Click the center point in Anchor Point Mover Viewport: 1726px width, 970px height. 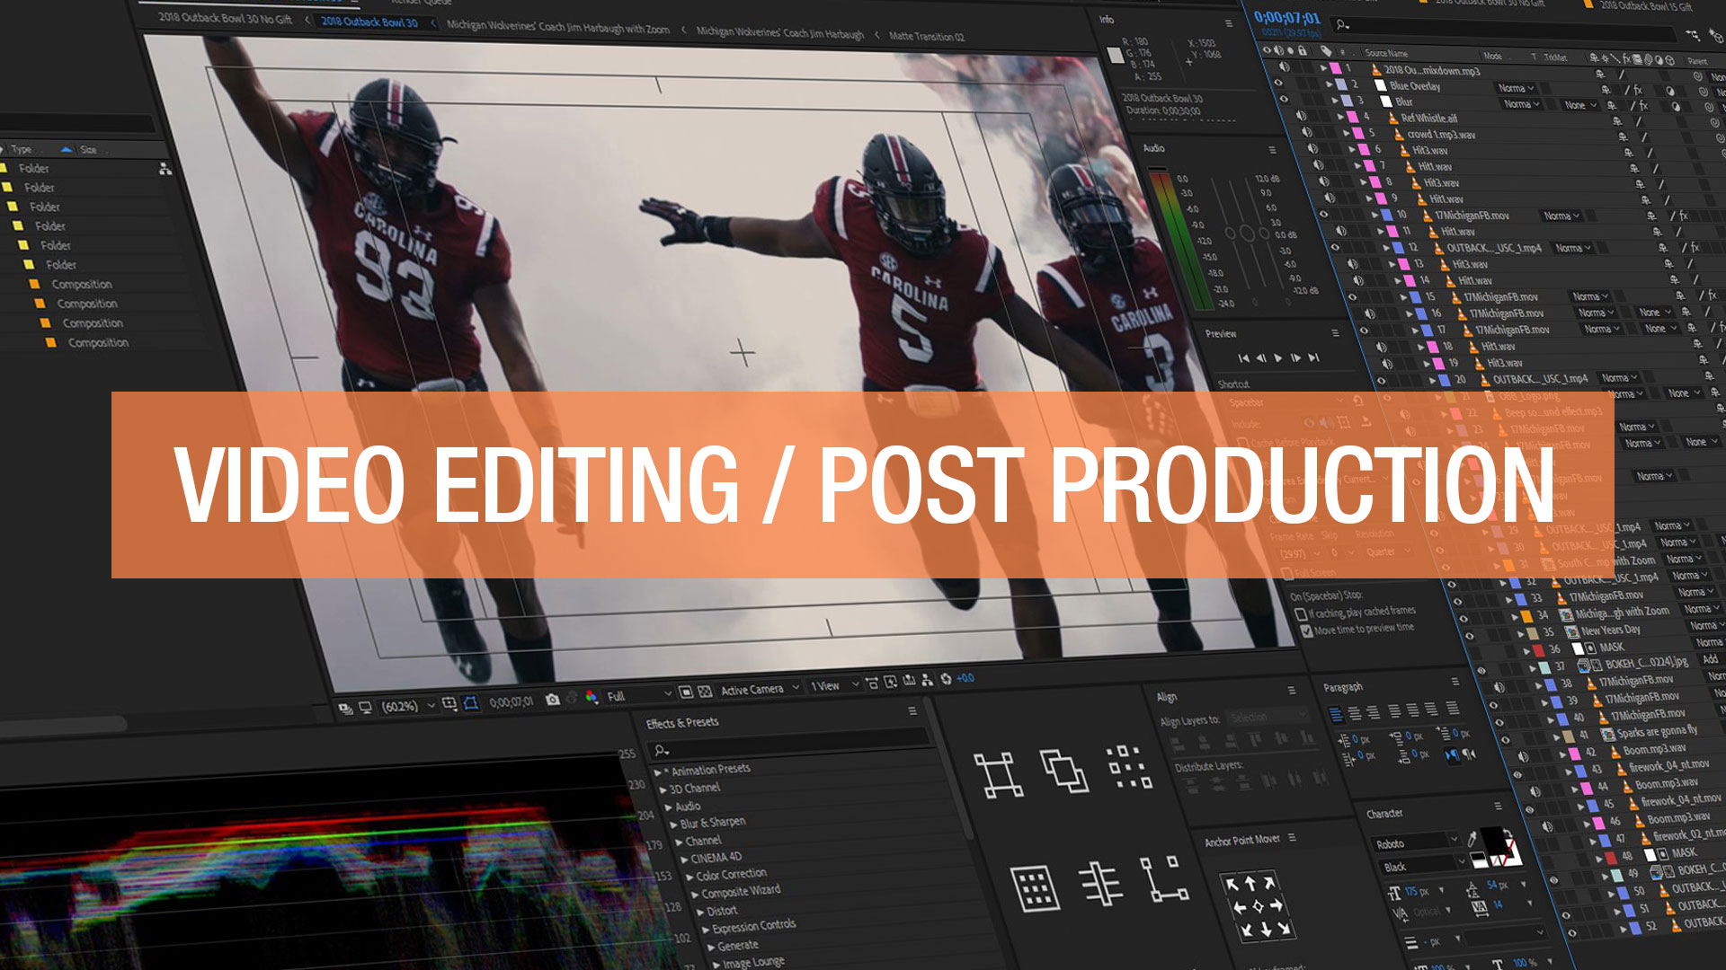pyautogui.click(x=1258, y=906)
